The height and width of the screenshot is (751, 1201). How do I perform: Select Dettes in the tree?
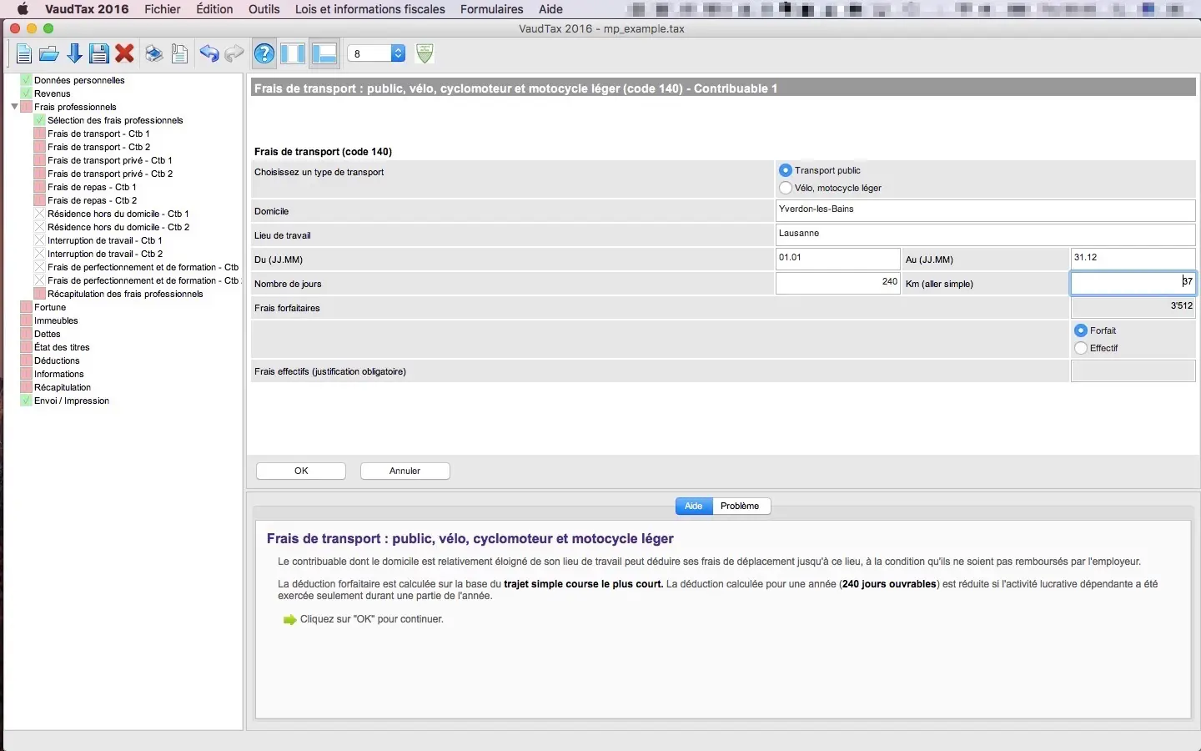click(x=48, y=334)
